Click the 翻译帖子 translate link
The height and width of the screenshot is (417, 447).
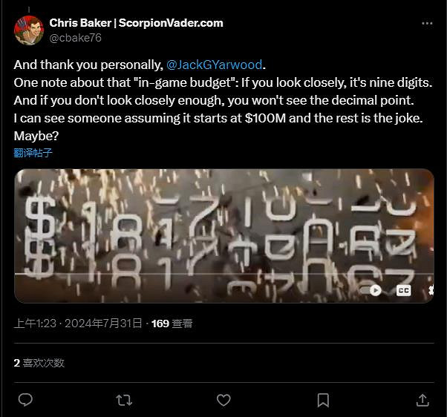point(33,153)
